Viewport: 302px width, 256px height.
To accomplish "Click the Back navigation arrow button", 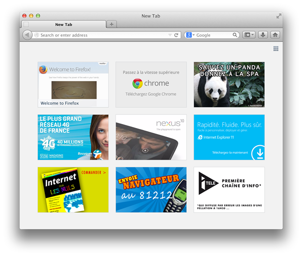I will point(27,35).
